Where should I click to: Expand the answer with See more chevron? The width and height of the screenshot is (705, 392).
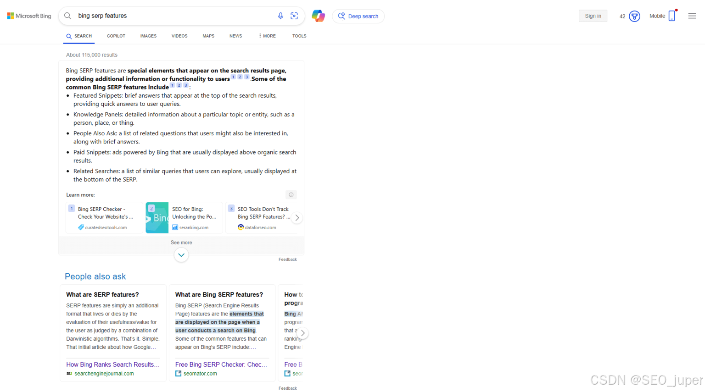pyautogui.click(x=181, y=255)
